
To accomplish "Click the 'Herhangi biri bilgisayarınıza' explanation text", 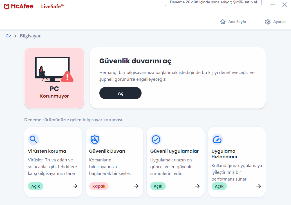I will point(177,76).
